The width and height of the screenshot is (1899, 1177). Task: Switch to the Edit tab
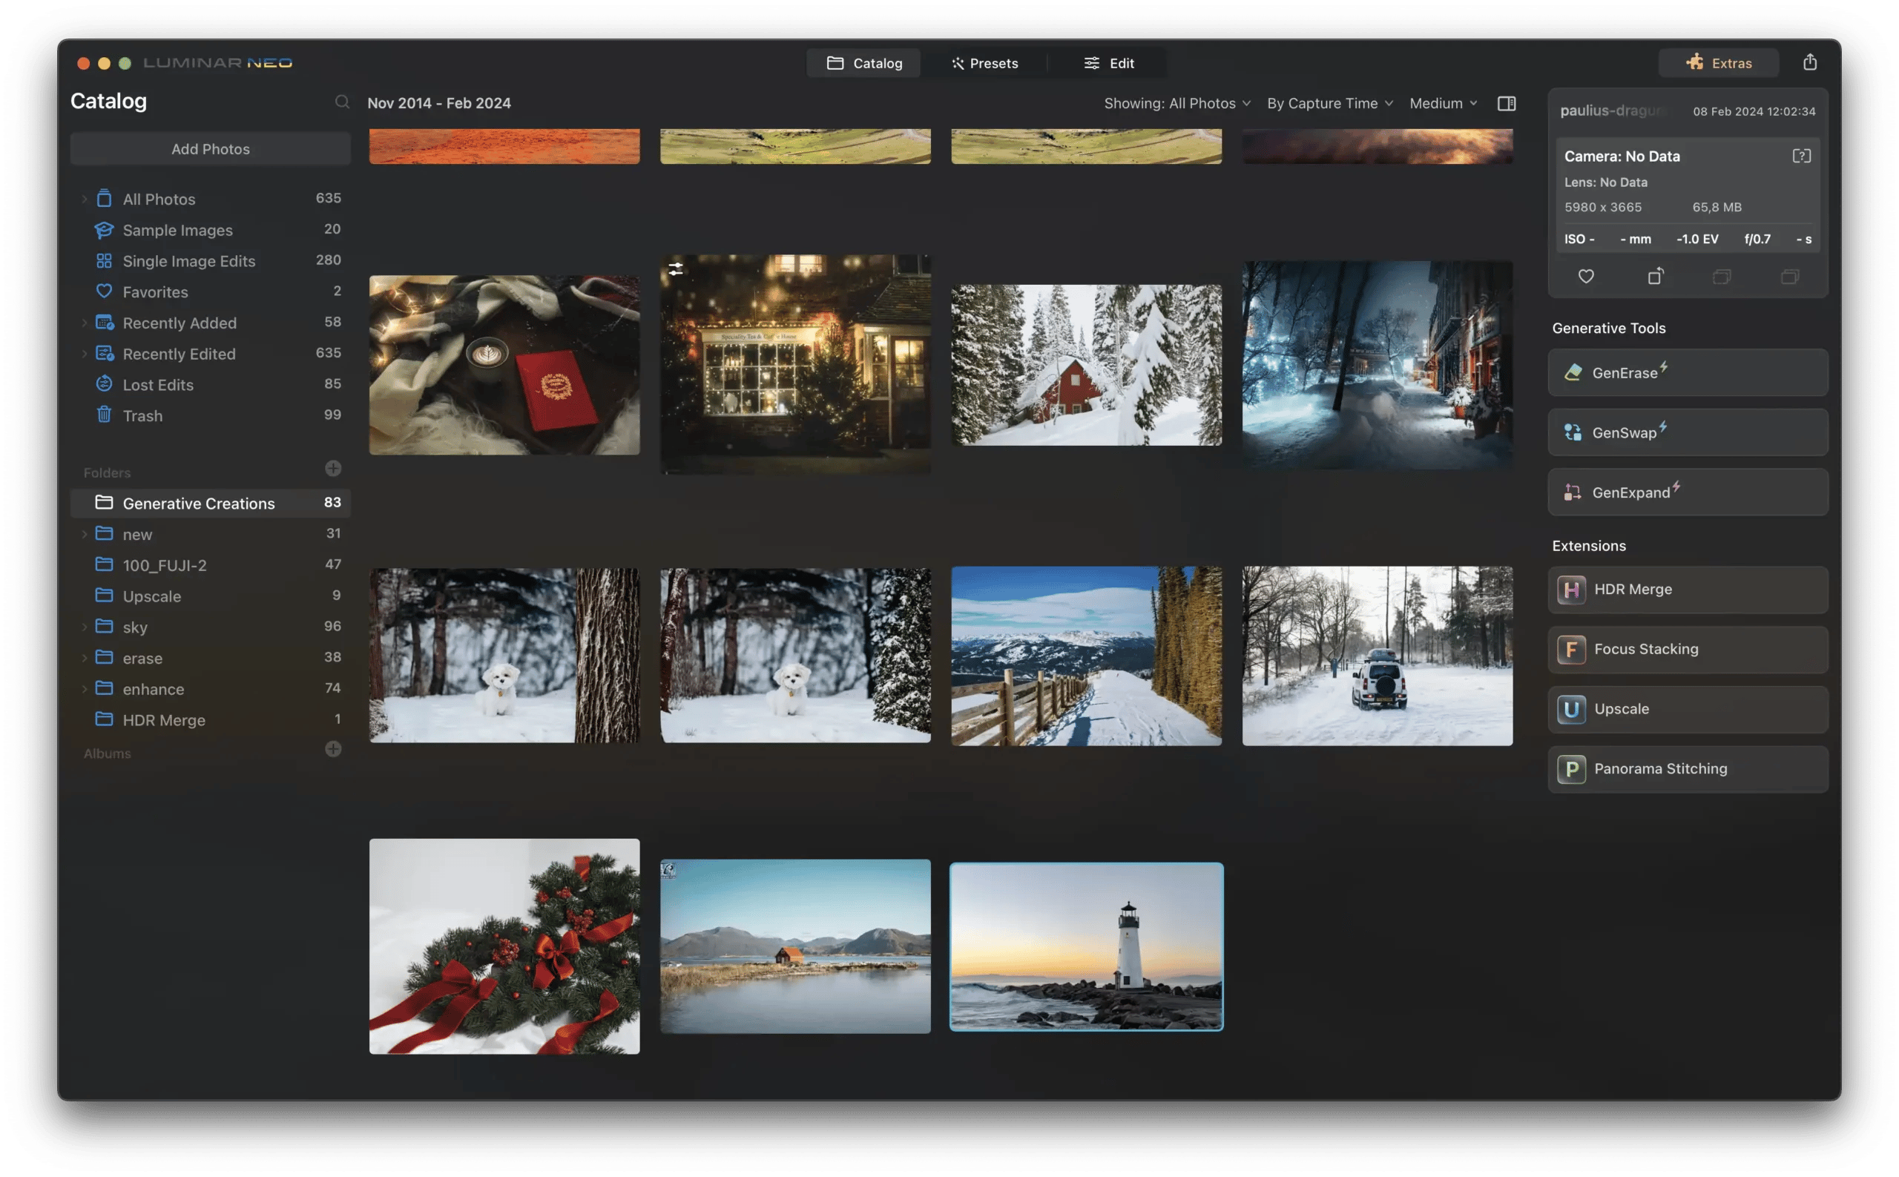click(1108, 63)
